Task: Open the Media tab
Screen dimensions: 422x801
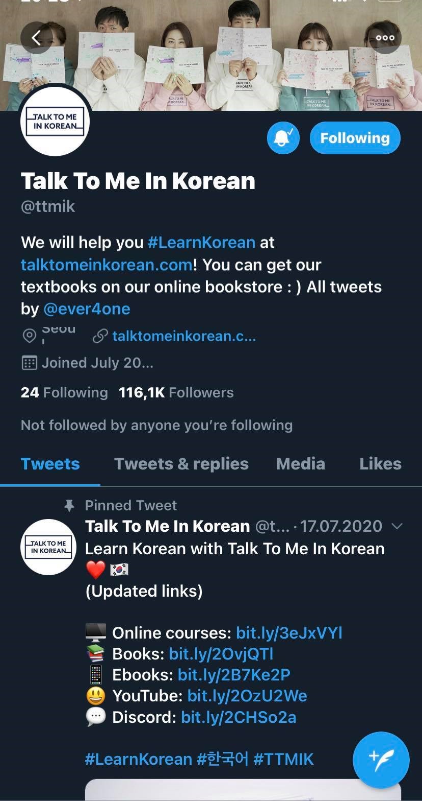Action: point(301,464)
